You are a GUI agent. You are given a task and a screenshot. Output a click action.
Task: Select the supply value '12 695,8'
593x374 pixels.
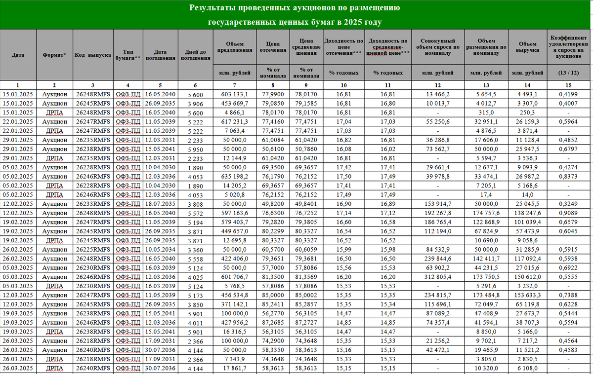coord(234,240)
